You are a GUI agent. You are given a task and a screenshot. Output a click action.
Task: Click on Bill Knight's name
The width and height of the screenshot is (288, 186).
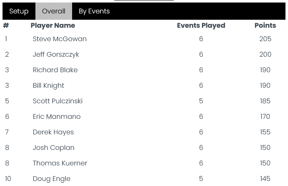[48, 86]
